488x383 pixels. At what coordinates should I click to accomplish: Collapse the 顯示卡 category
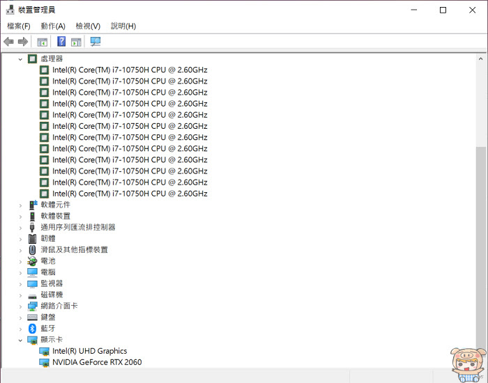click(20, 340)
